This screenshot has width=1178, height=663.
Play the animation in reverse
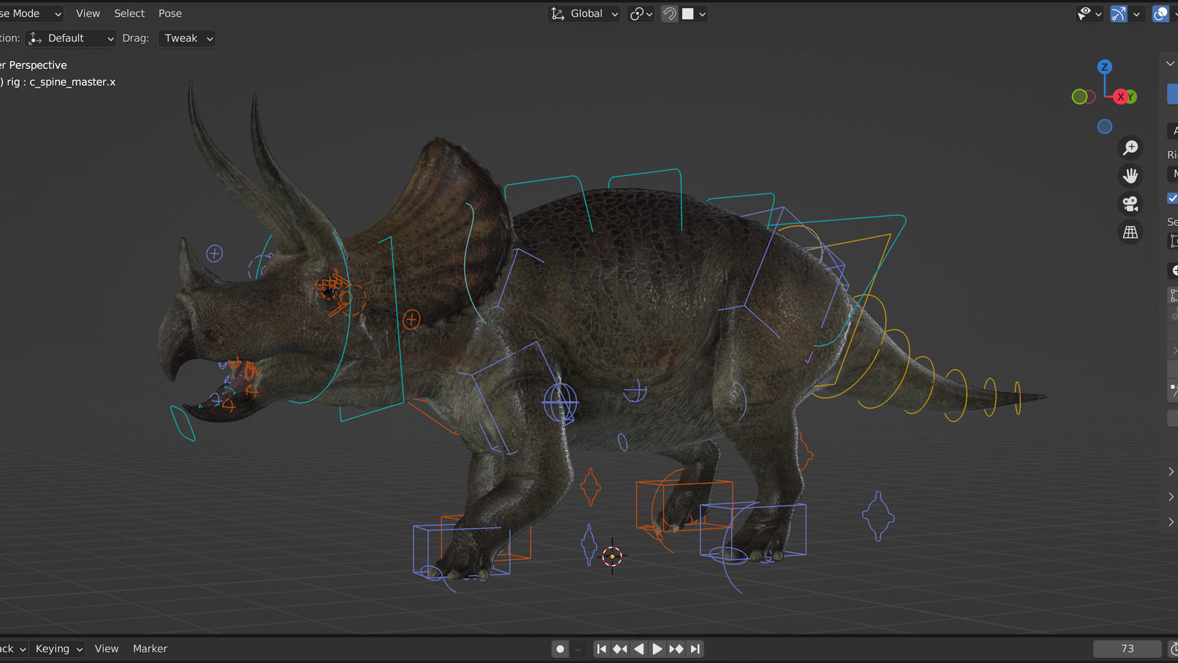pos(639,649)
